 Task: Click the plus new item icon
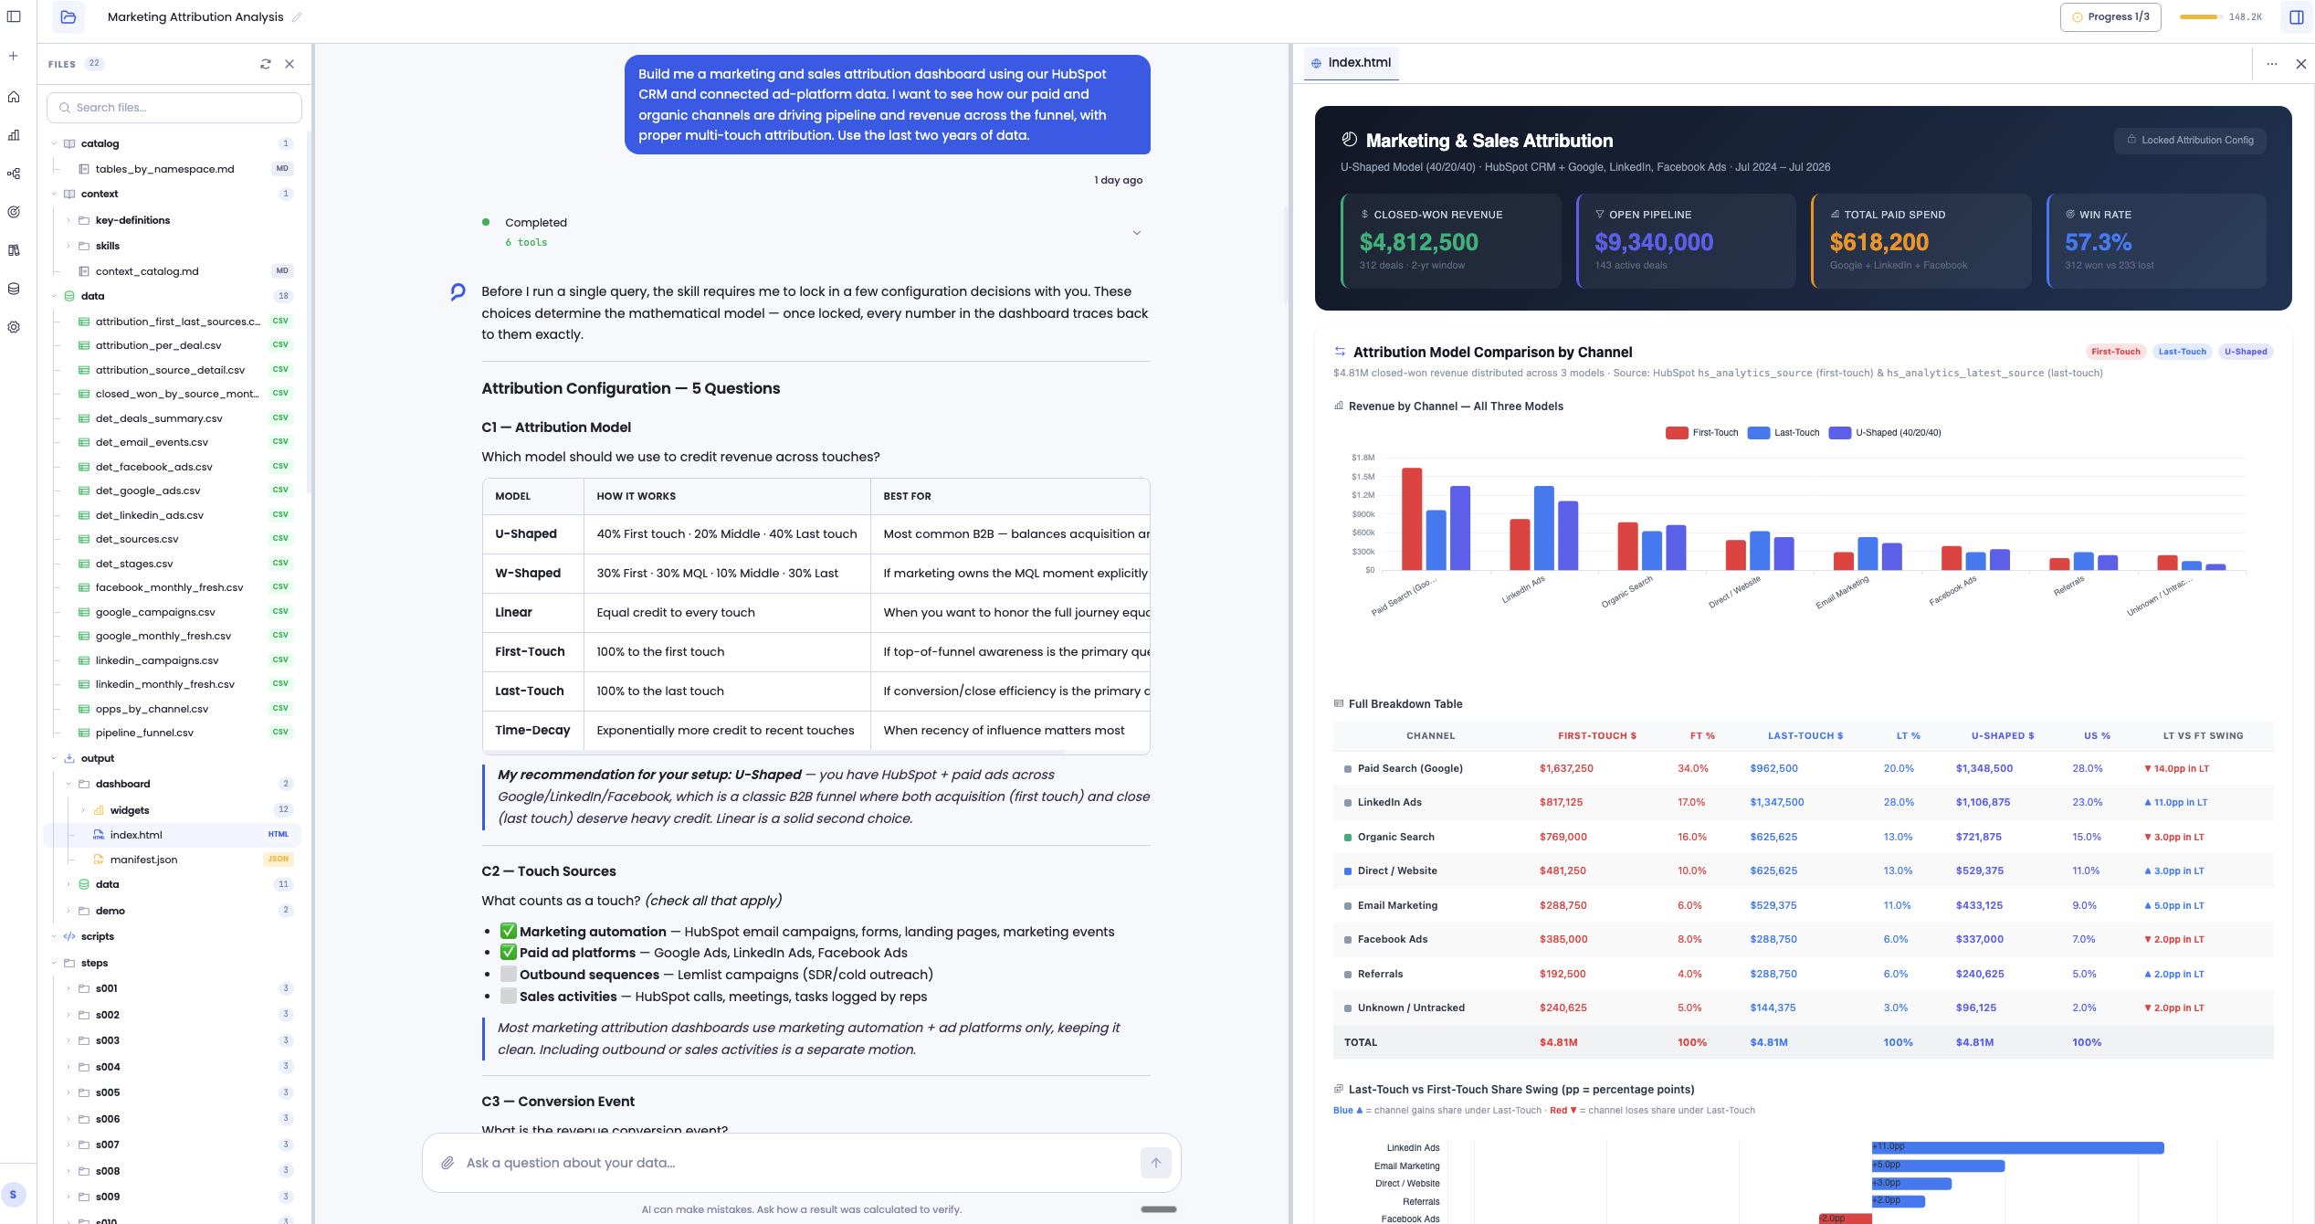(14, 56)
